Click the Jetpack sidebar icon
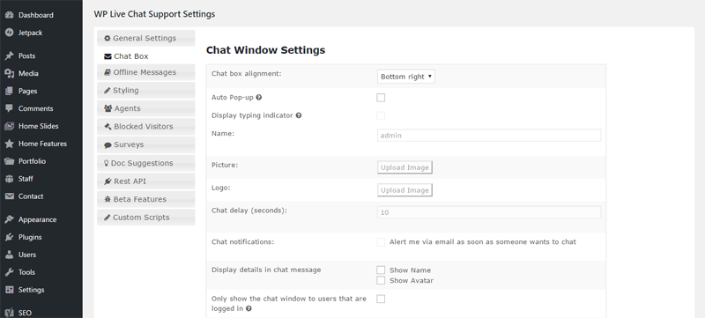The width and height of the screenshot is (705, 318). pyautogui.click(x=9, y=33)
